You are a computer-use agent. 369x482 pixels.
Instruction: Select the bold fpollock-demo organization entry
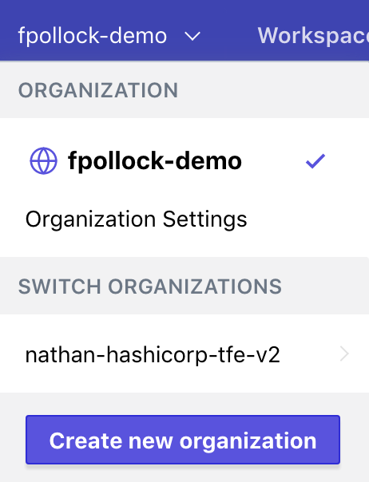pos(155,160)
